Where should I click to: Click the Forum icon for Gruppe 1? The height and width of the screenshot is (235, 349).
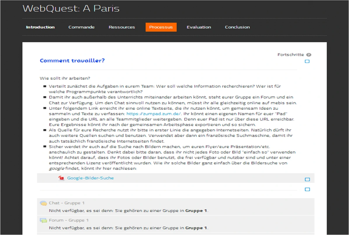point(43,220)
